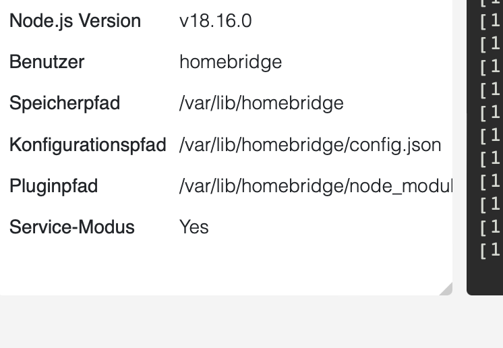Viewport: 503px width, 348px height.
Task: Select the v18.16.0 version value
Action: 215,21
